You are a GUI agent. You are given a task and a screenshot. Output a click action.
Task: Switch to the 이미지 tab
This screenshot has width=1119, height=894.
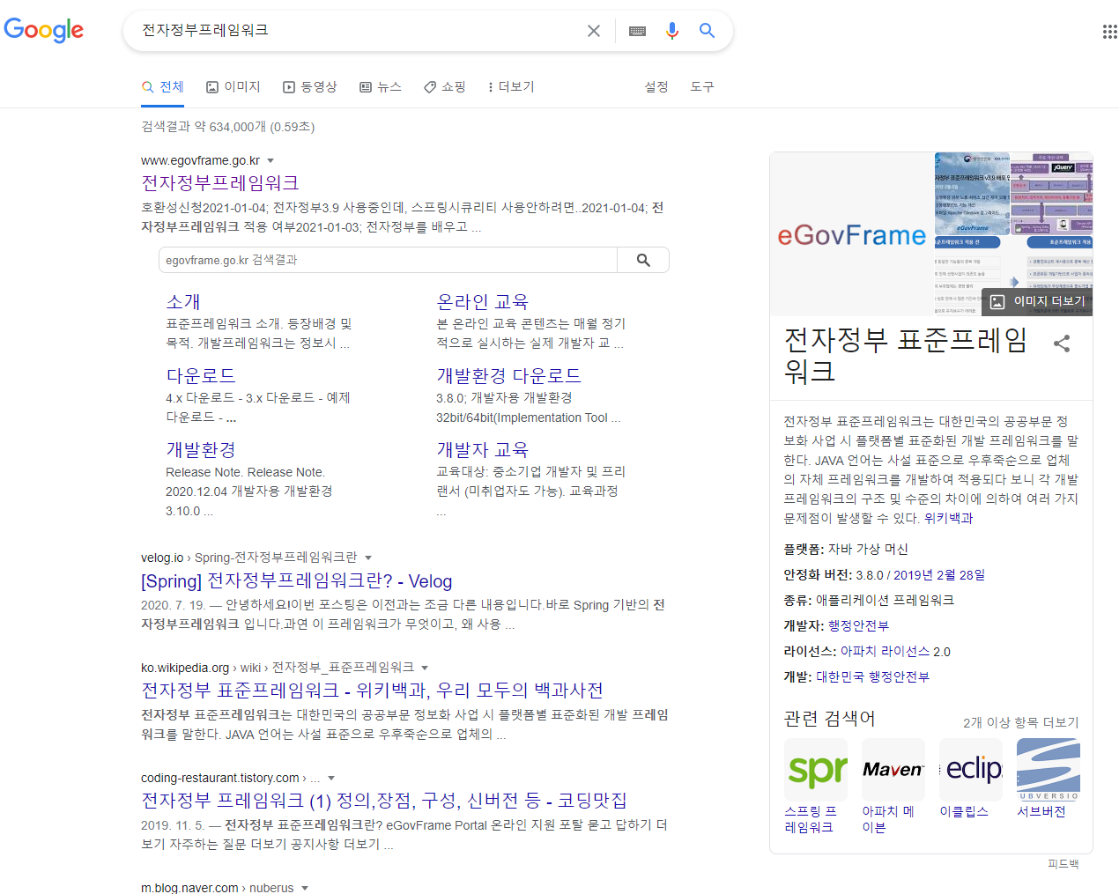pos(233,86)
